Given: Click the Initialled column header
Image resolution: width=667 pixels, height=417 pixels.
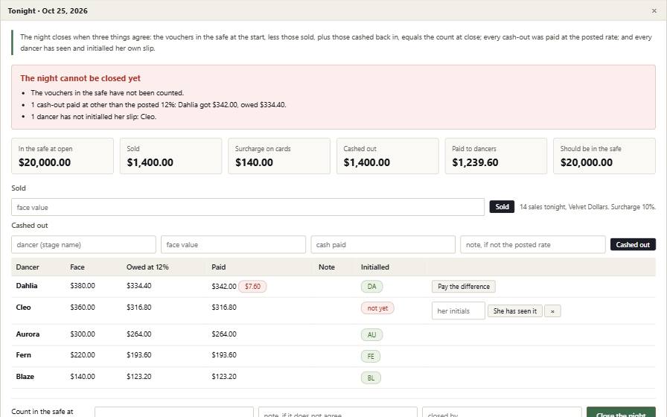Looking at the screenshot, I should pos(374,267).
